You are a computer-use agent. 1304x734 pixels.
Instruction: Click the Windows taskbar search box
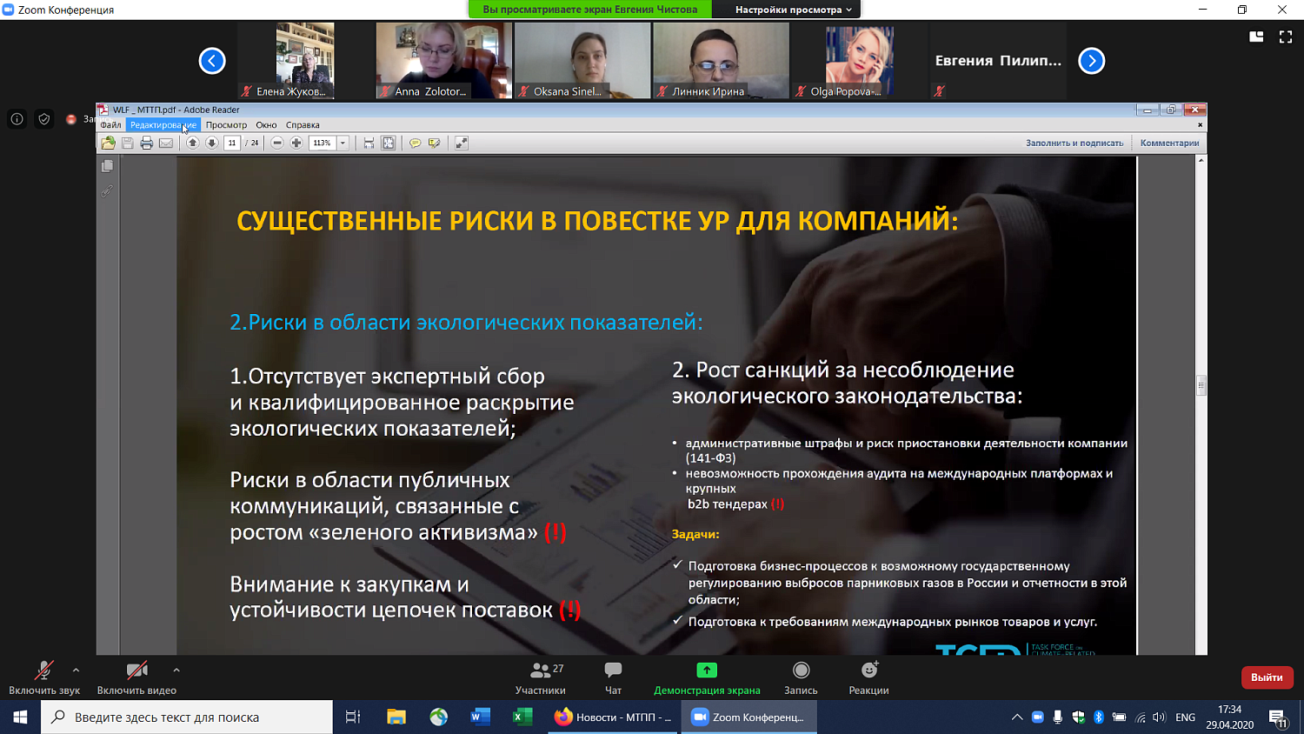point(187,717)
